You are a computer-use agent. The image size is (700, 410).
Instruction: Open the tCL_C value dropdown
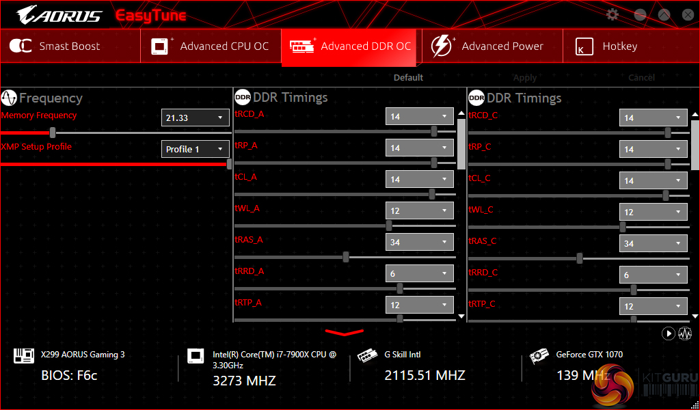tap(653, 180)
